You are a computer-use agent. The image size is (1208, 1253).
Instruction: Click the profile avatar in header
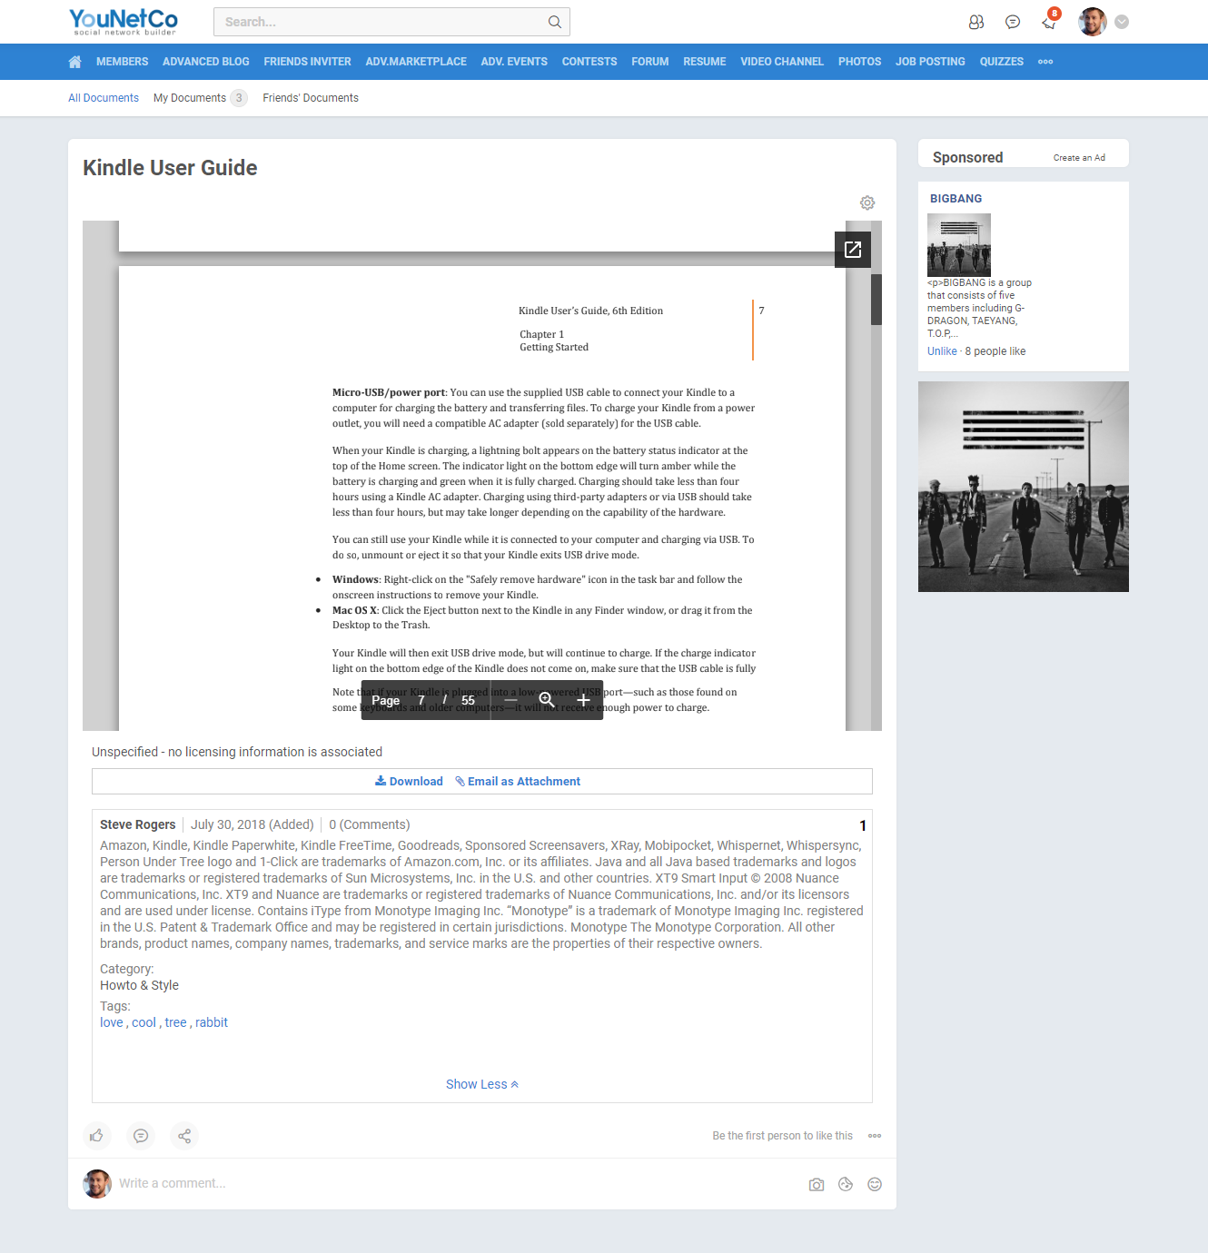(x=1093, y=22)
